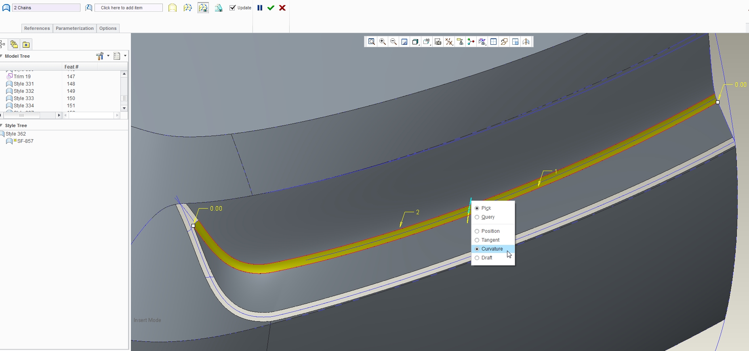Viewport: 749px width, 351px height.
Task: Select Style 332 in the model tree
Action: point(24,91)
